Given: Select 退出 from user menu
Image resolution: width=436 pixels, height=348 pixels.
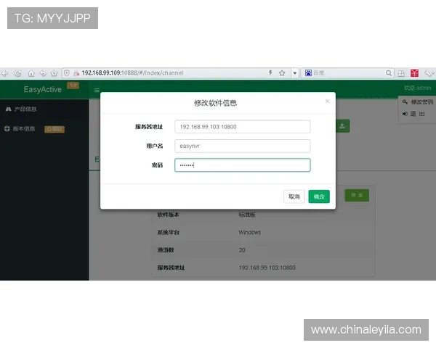Looking at the screenshot, I should [x=413, y=114].
